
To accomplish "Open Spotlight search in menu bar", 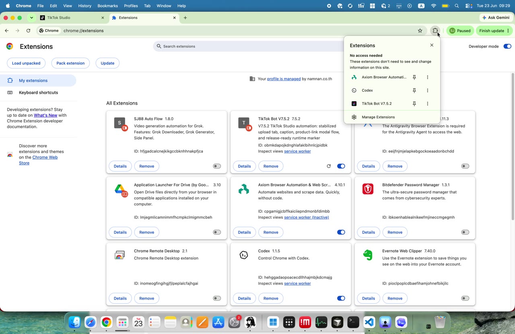I will click(457, 6).
